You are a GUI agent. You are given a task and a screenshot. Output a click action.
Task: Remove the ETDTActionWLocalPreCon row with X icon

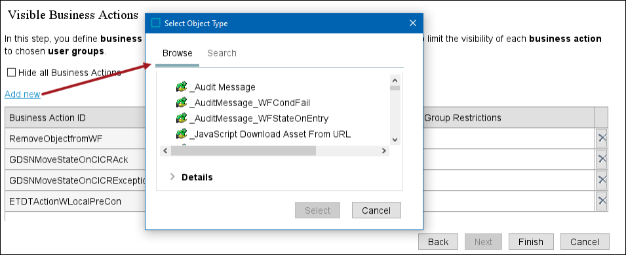click(x=602, y=201)
